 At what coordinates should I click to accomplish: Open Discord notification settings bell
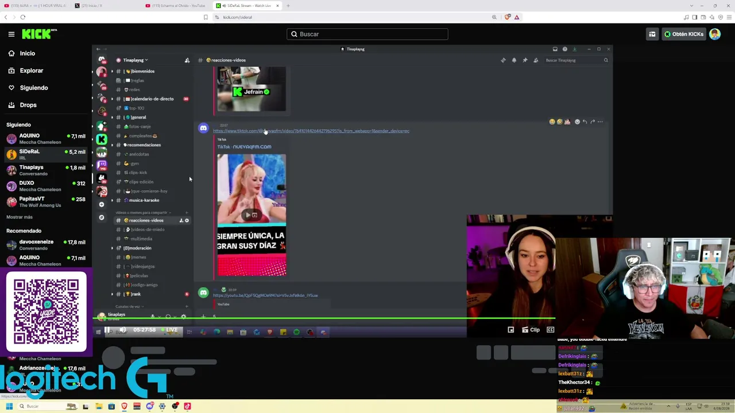tap(514, 60)
